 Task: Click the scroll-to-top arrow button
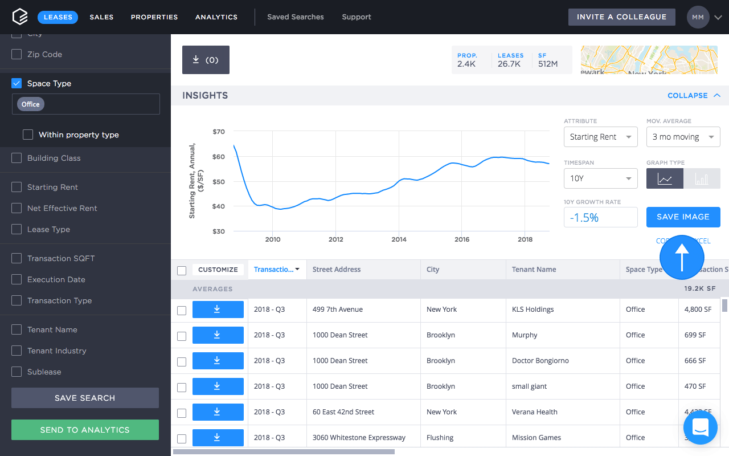682,257
